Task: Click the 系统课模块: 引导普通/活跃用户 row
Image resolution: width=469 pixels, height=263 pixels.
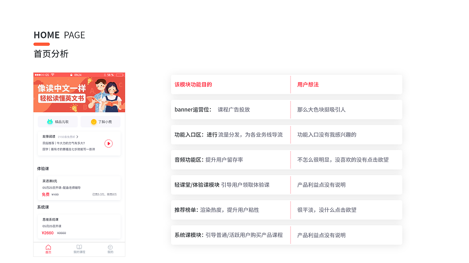Action: [x=231, y=235]
